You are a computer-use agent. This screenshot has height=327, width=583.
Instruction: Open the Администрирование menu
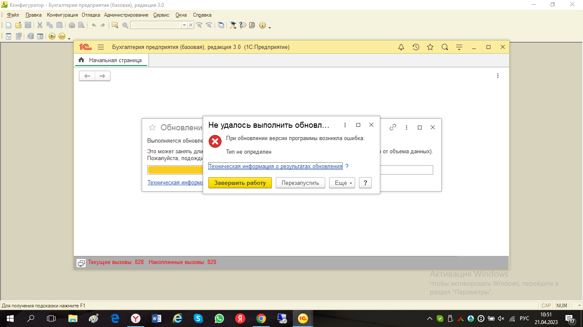coord(126,15)
